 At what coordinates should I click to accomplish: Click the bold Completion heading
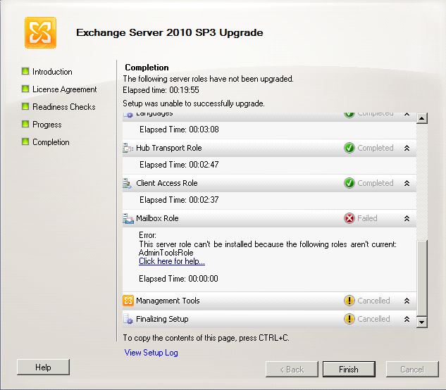147,68
